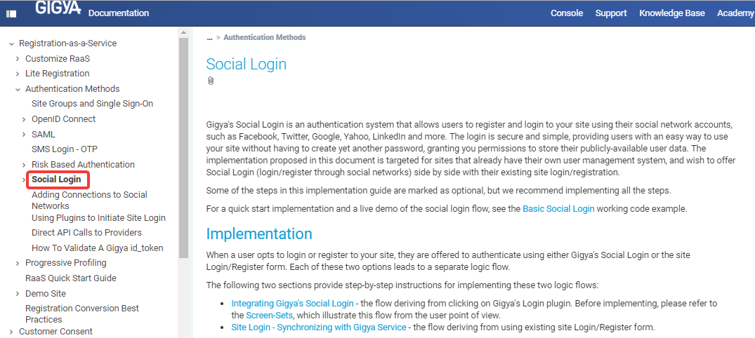755x338 pixels.
Task: Collapse Registration-as-a-Service tree node
Action: point(11,43)
